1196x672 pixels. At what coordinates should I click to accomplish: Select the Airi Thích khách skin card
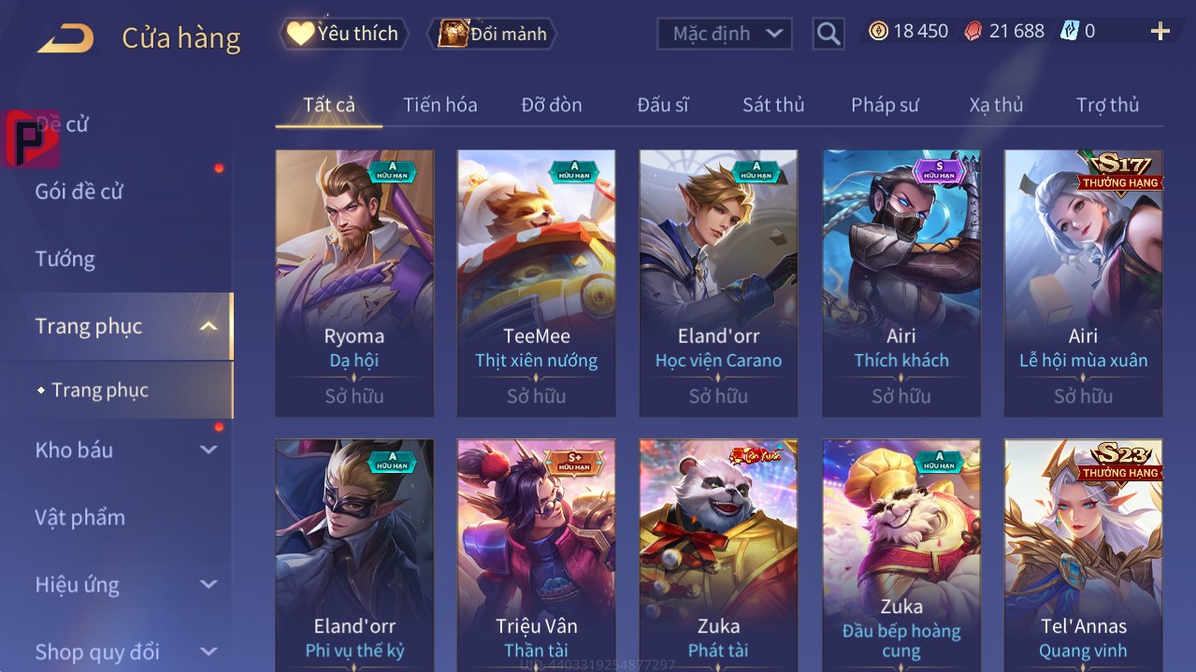coord(901,283)
